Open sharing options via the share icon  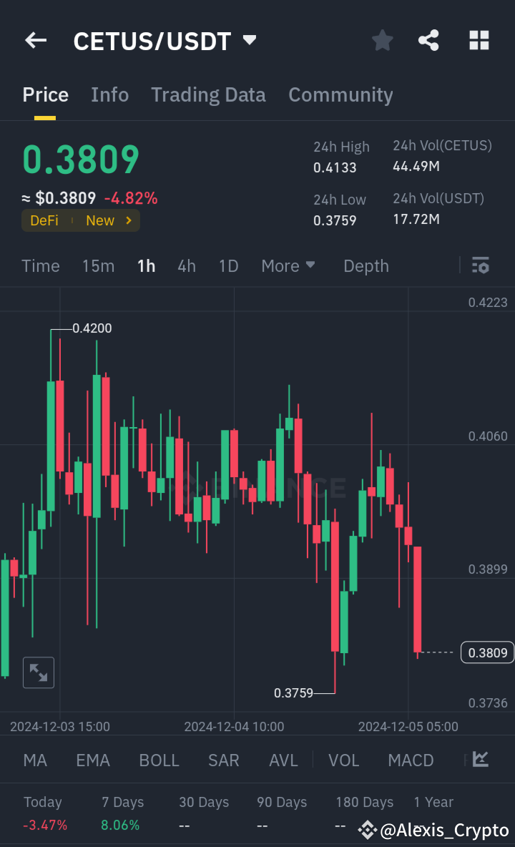[x=428, y=40]
